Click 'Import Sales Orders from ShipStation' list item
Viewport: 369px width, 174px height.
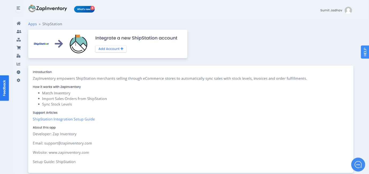[x=74, y=99]
